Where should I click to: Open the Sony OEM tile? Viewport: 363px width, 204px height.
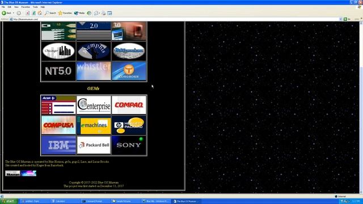(129, 145)
